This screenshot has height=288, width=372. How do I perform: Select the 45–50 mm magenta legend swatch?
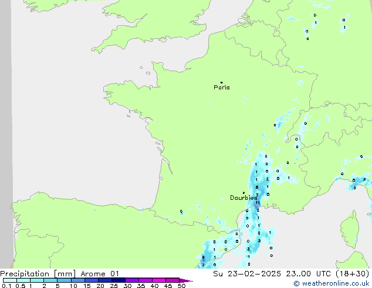point(173,280)
